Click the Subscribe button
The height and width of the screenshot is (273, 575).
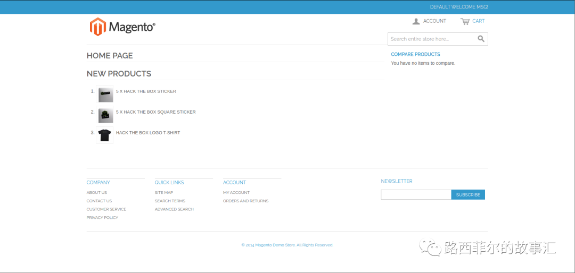pyautogui.click(x=468, y=195)
